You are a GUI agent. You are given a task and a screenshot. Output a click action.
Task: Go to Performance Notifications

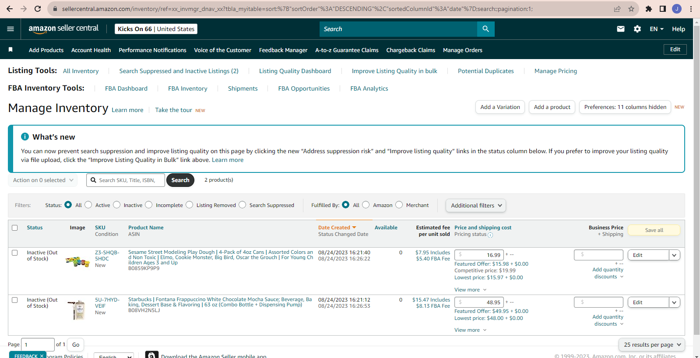pos(152,50)
